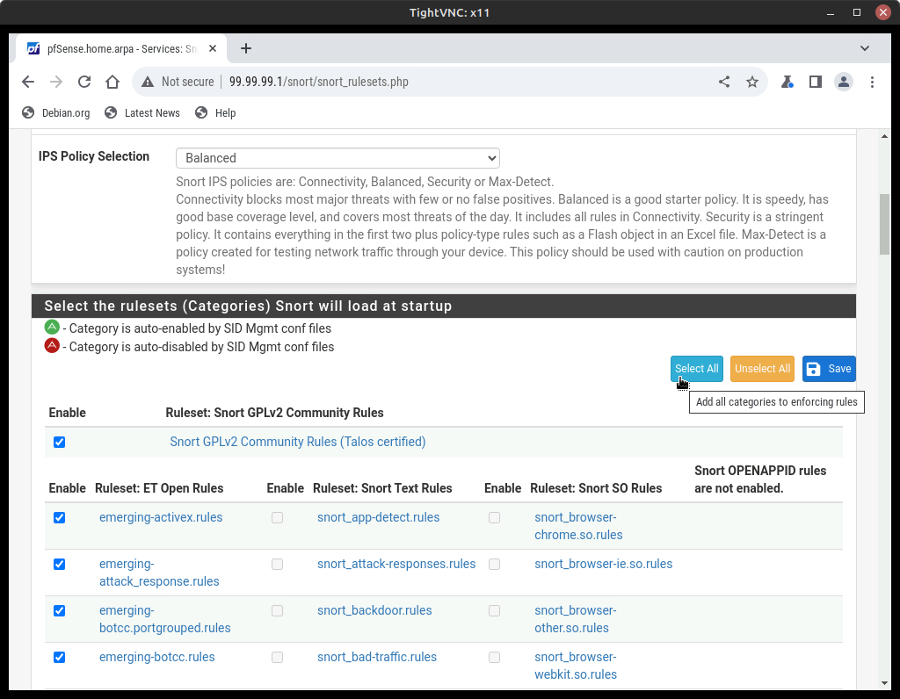
Task: Enable snort_browser-other.so.rules checkbox
Action: coord(494,610)
